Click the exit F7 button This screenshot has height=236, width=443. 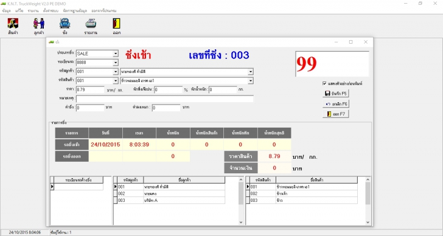[336, 114]
